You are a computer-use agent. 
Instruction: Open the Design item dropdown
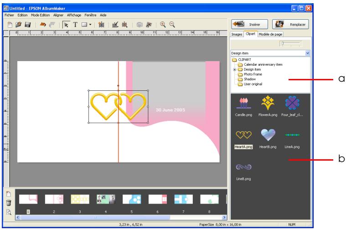click(307, 53)
